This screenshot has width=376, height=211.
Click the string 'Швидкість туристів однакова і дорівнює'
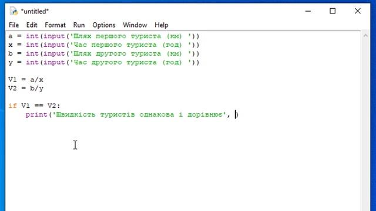(x=139, y=115)
